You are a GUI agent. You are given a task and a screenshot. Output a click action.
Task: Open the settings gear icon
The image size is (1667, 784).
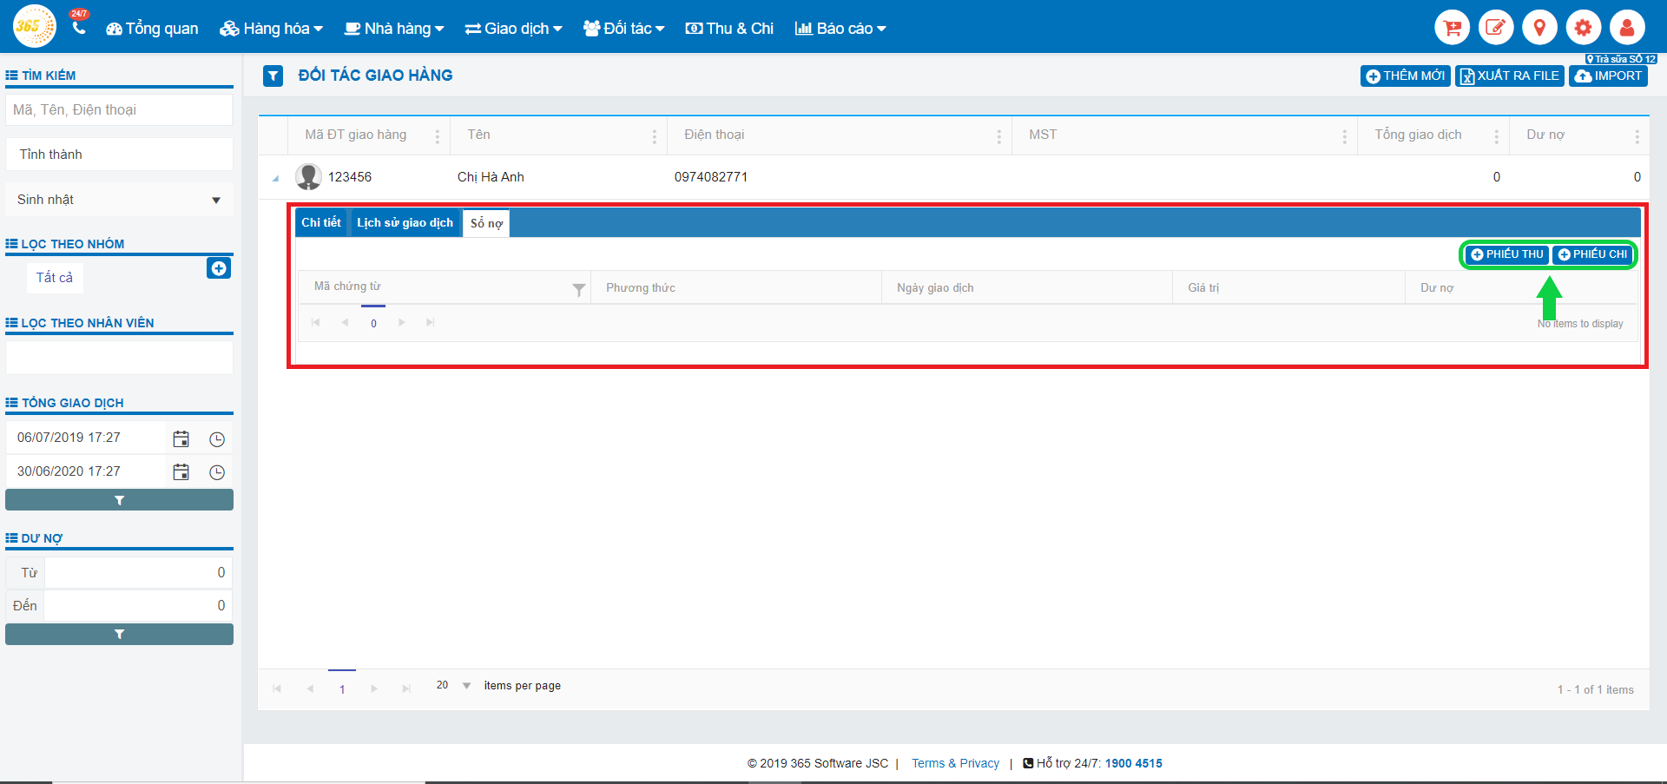point(1584,28)
